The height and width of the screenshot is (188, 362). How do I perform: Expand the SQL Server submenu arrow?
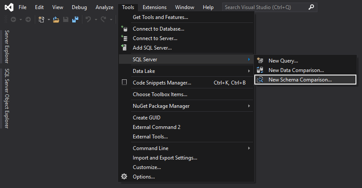[x=249, y=60]
